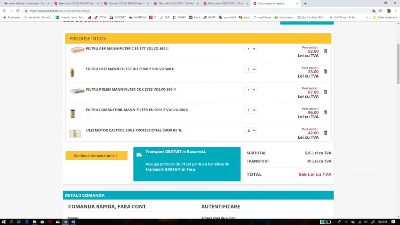
Task: Open File Explorer from the taskbar
Action: pos(34,222)
